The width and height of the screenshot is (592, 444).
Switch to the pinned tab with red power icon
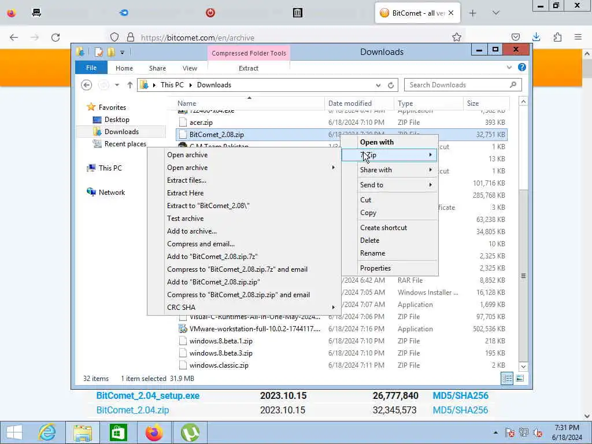[210, 13]
